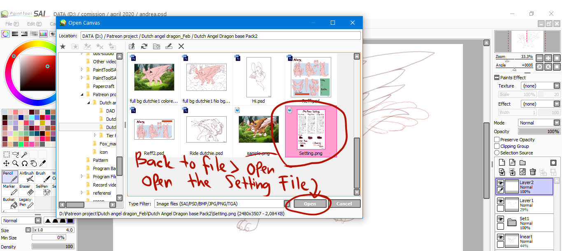562x251 pixels.
Task: Create a new folder in dialog
Action: coord(156,46)
